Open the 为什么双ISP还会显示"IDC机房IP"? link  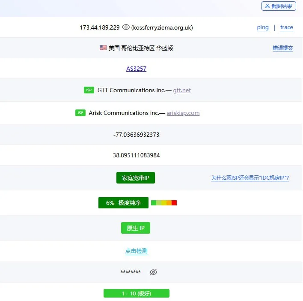[x=250, y=178]
